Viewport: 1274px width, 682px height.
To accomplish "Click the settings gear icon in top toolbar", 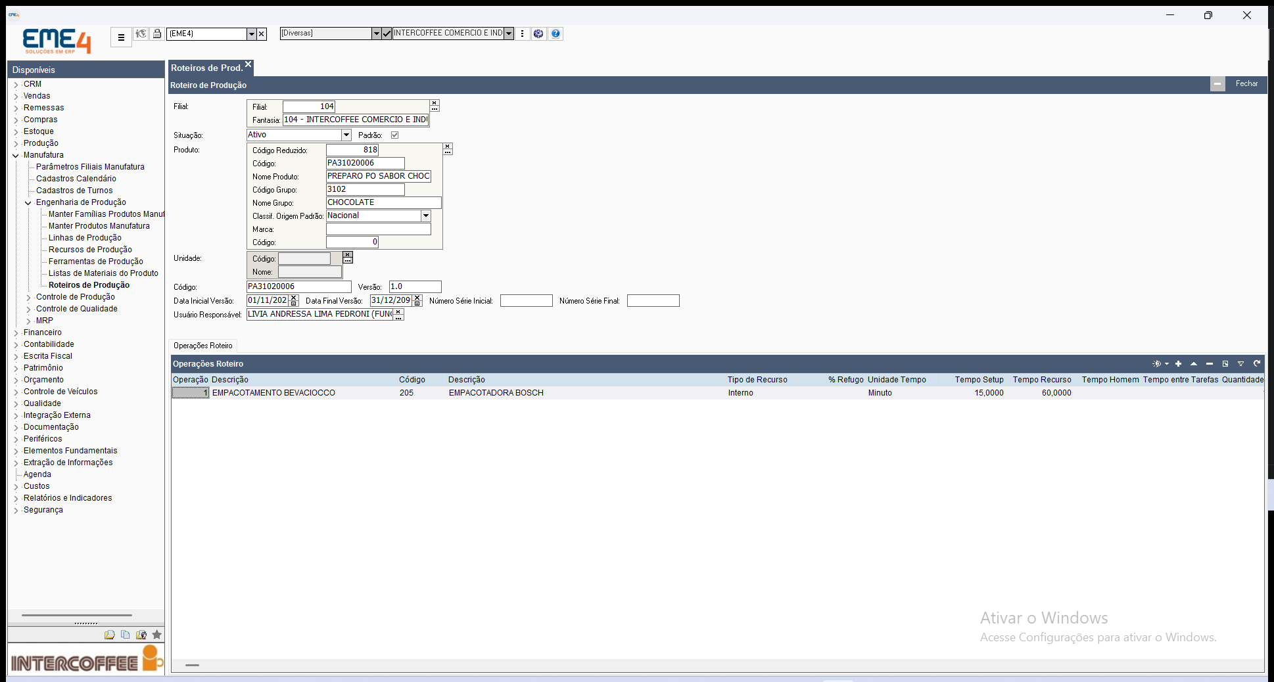I will (x=538, y=34).
